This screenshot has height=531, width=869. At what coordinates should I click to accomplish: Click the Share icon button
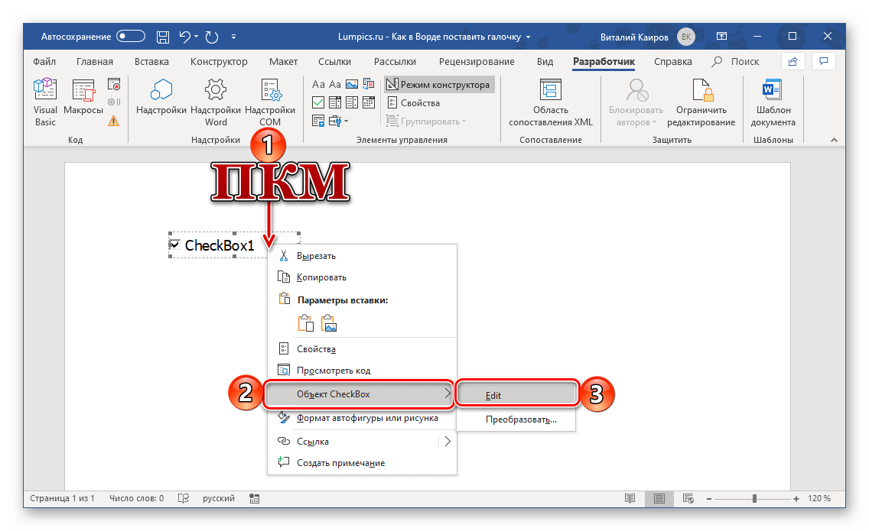coord(793,61)
